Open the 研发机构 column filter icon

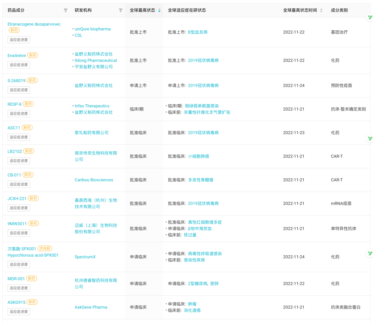coord(121,10)
